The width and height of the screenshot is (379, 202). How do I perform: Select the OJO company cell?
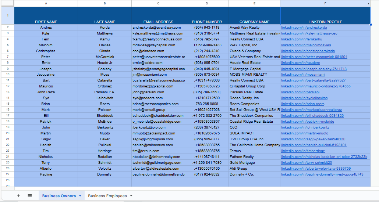(x=255, y=127)
